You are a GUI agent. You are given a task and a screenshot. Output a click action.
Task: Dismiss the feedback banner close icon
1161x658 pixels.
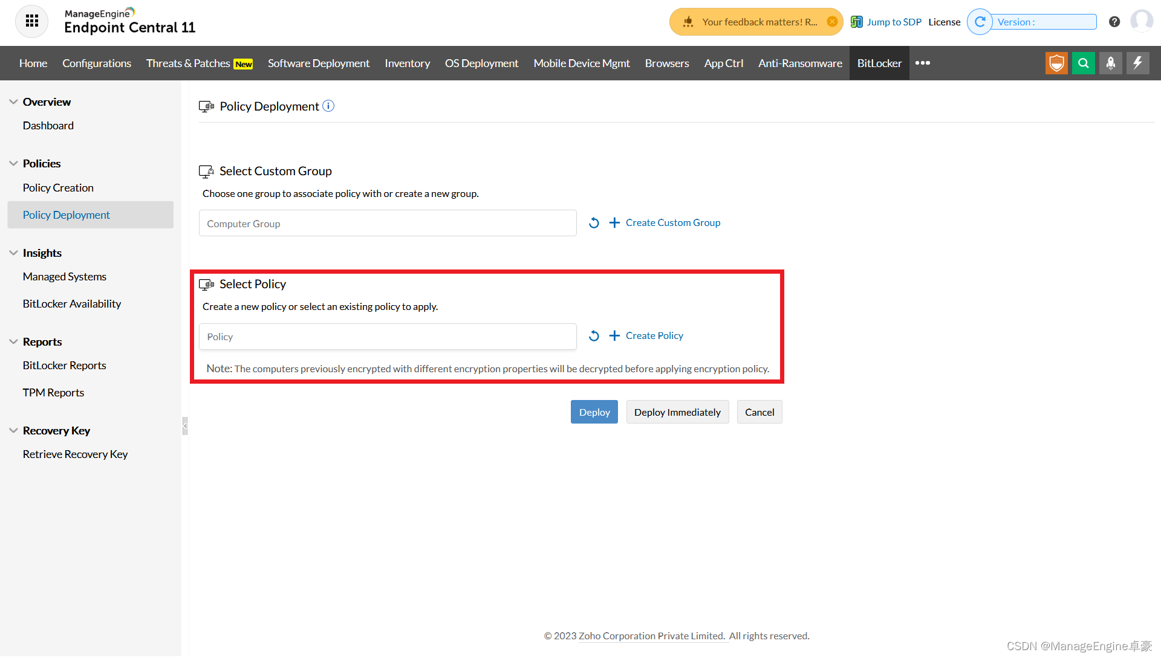click(x=832, y=22)
